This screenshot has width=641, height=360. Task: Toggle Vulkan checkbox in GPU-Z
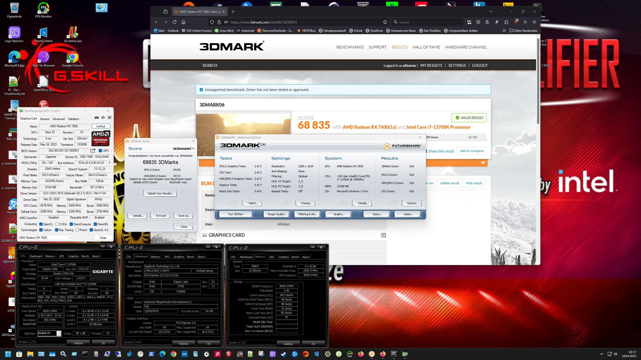[x=41, y=230]
